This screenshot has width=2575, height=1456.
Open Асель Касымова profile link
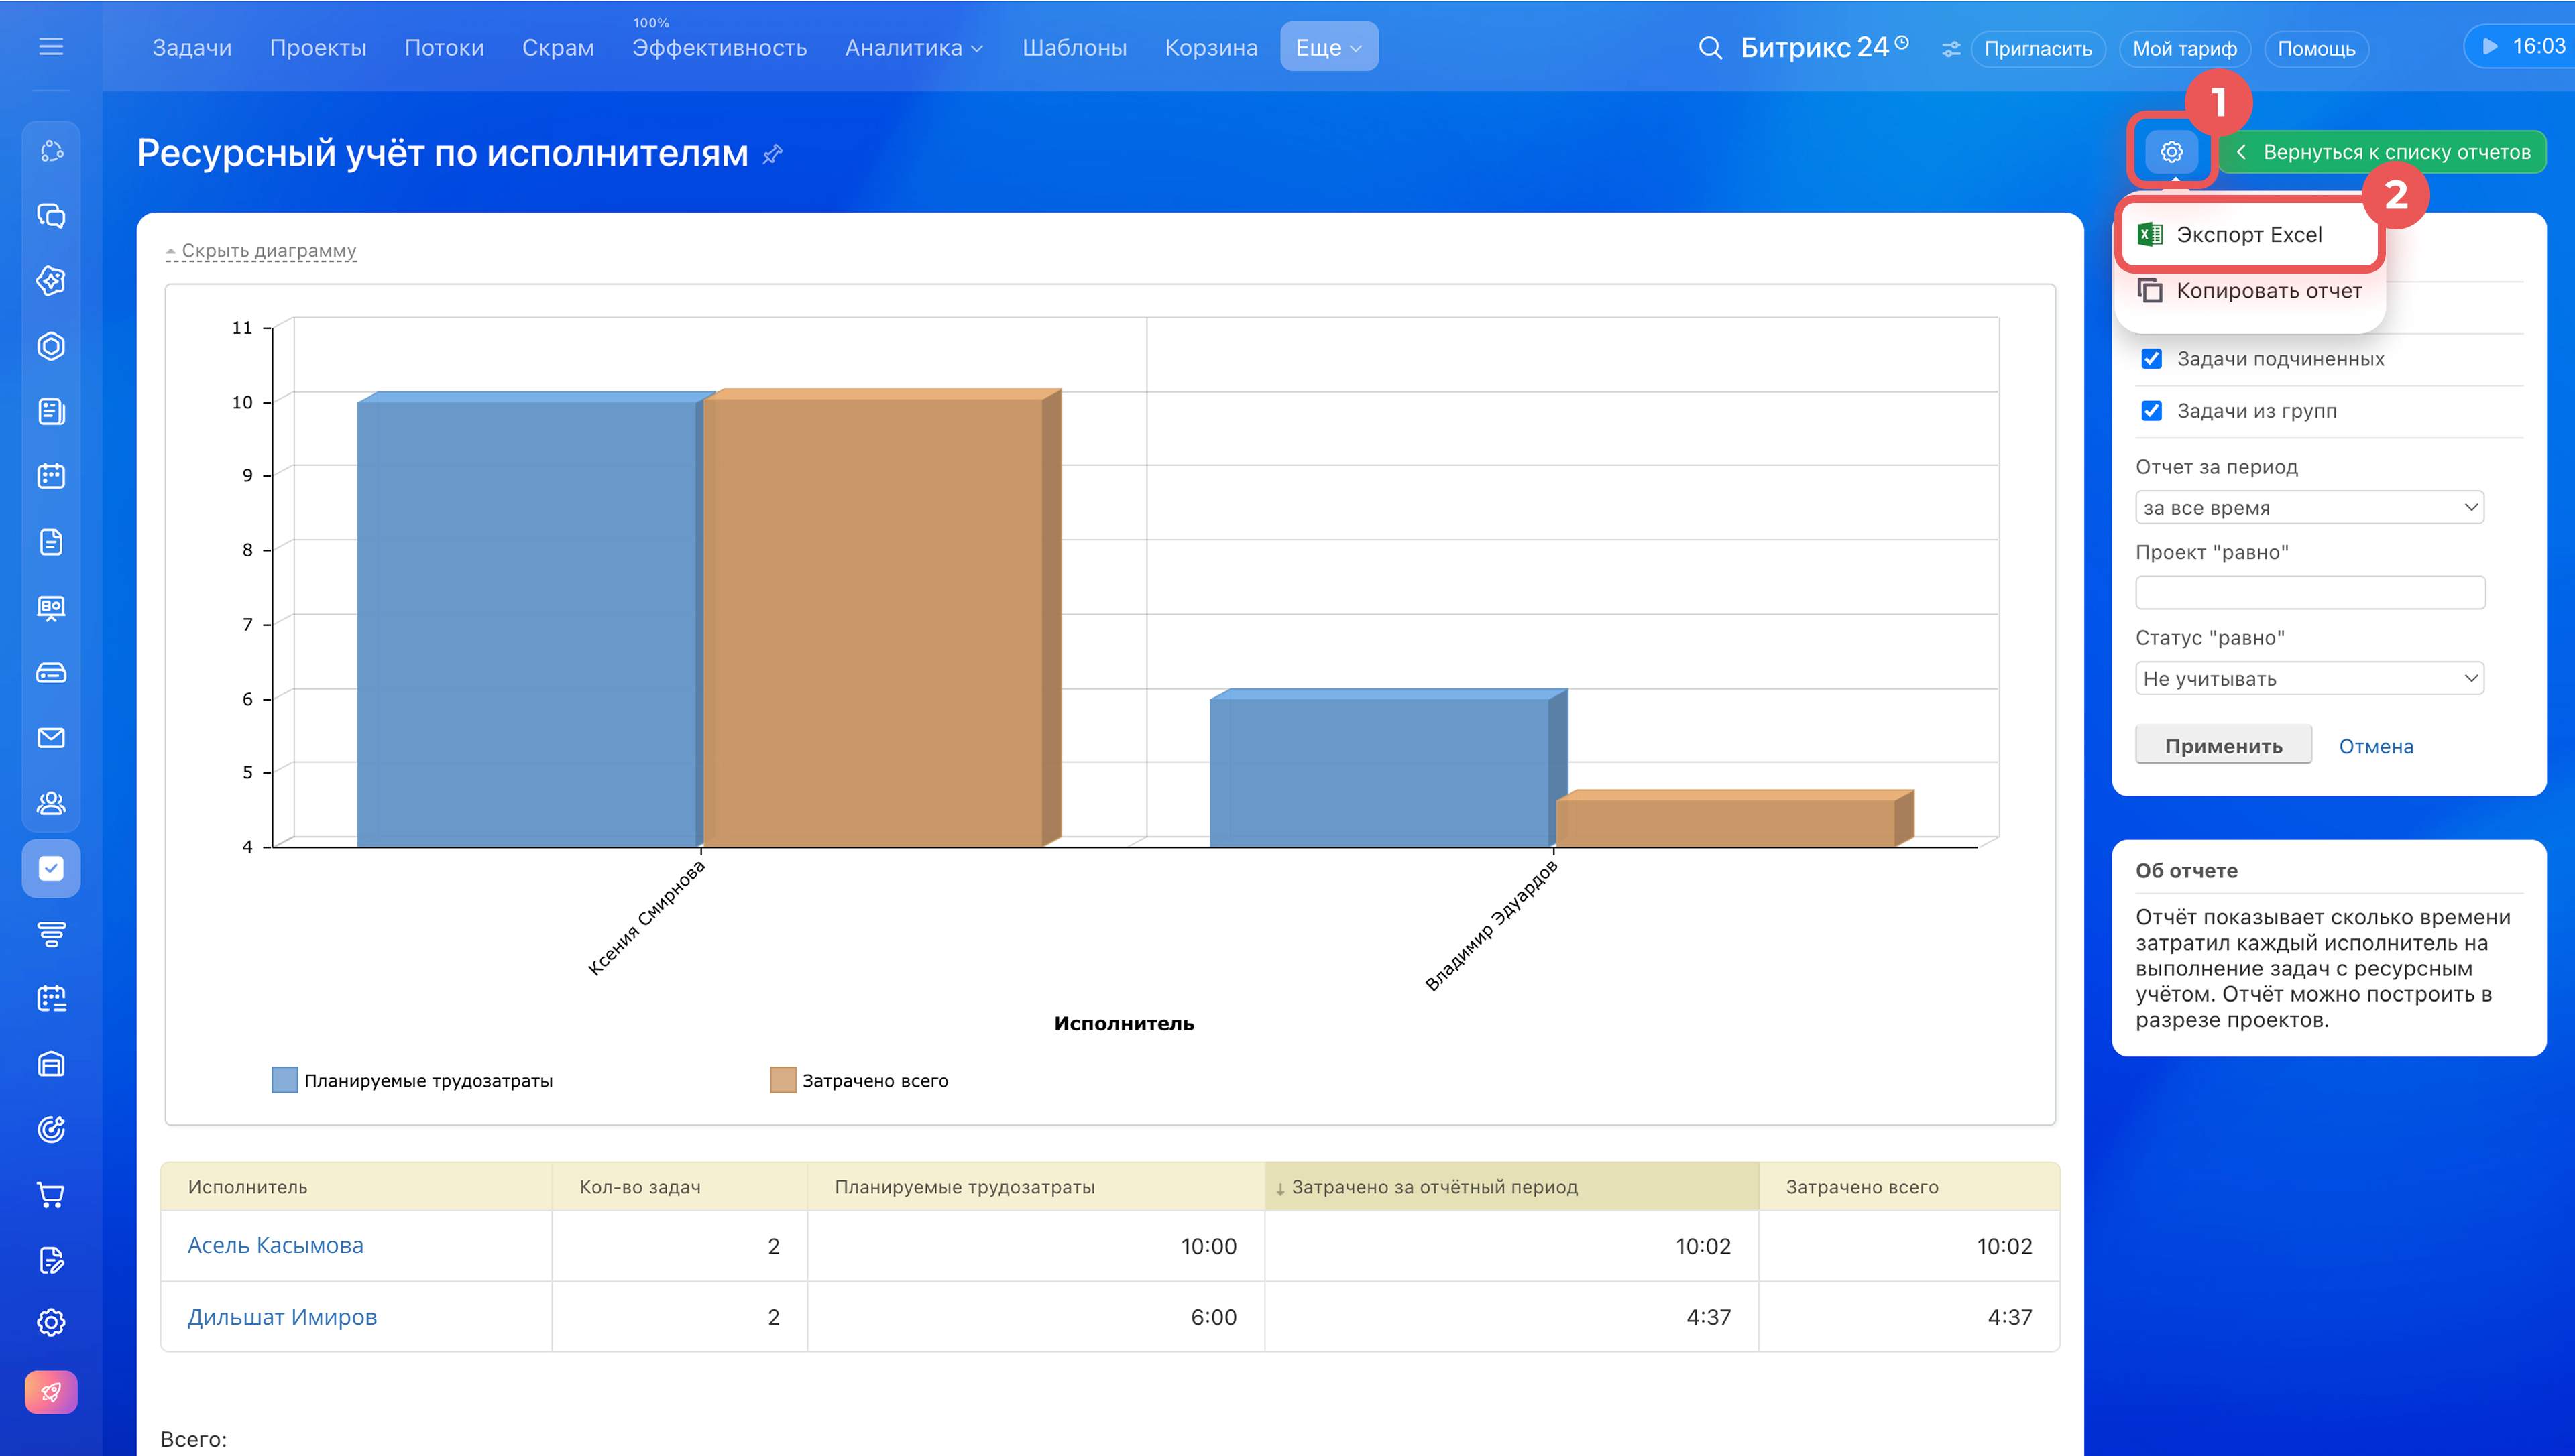click(x=275, y=1245)
